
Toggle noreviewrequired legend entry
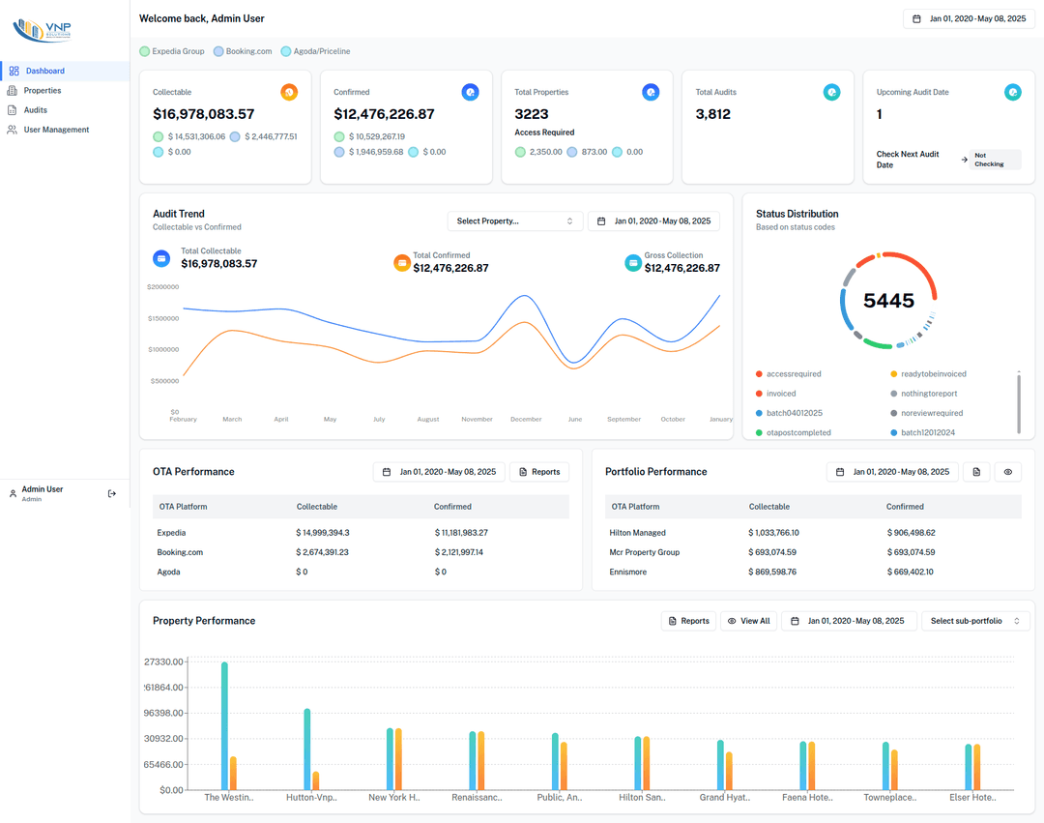coord(927,413)
